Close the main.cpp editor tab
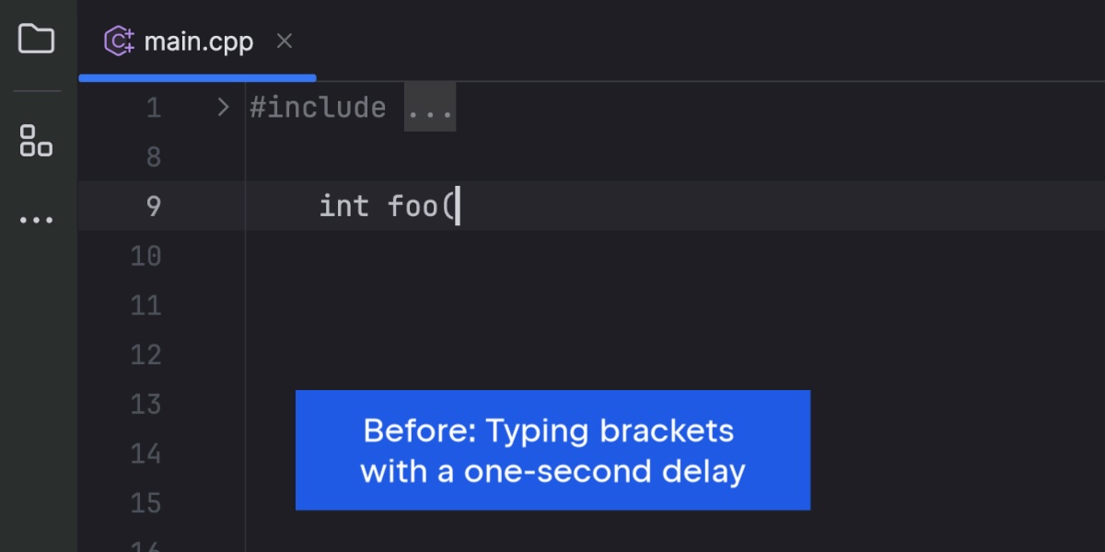Screen dimensions: 1105x552 285,40
